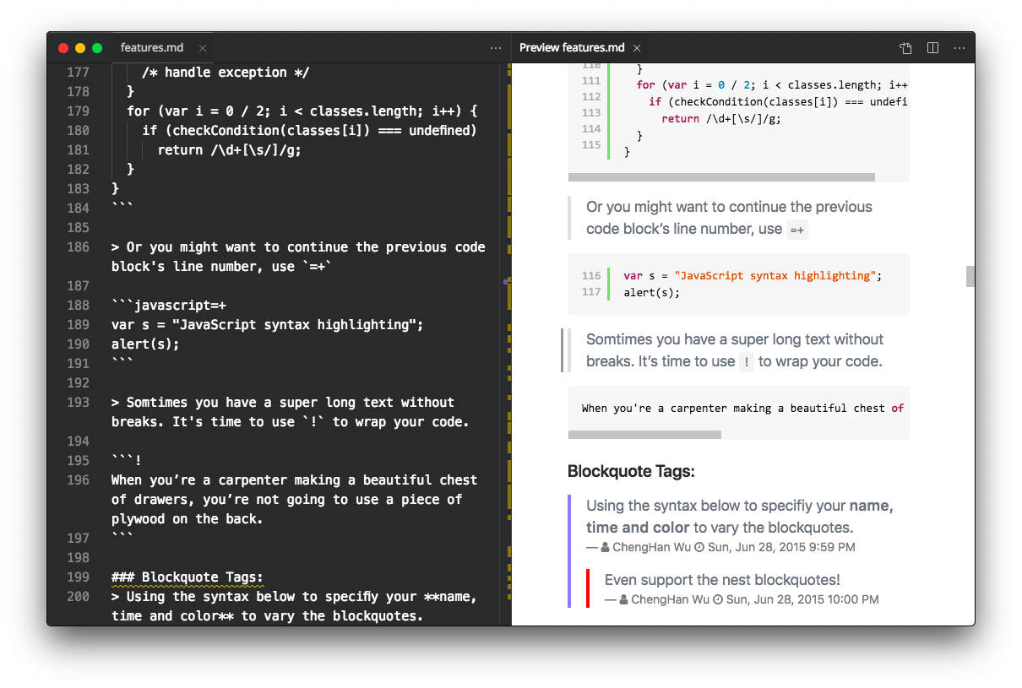
Task: Click horizontal scrollbar under the for-loop code block
Action: click(721, 177)
